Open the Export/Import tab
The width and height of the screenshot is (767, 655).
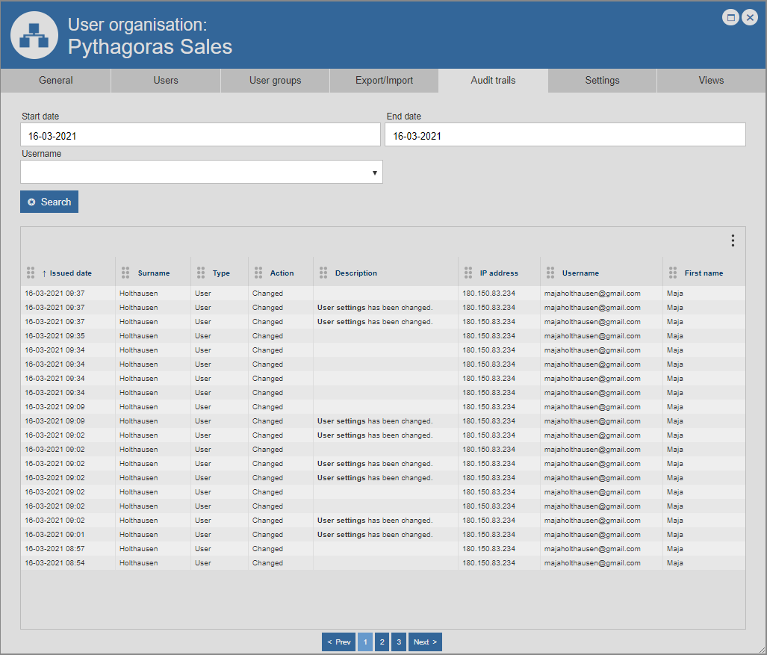[x=384, y=80]
